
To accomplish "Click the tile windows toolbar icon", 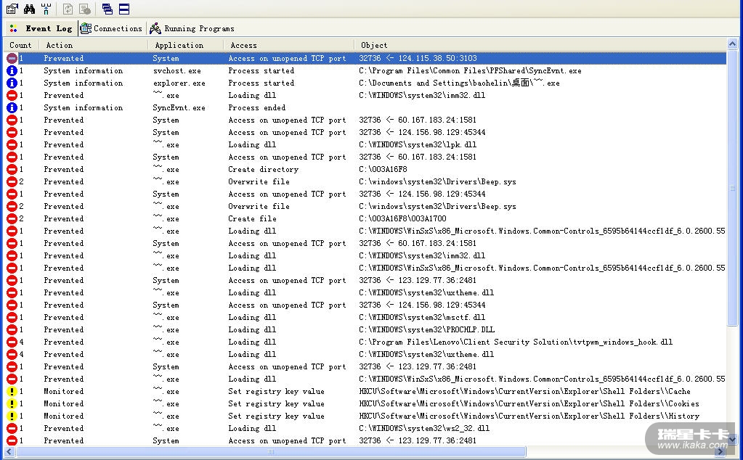I will pyautogui.click(x=124, y=9).
